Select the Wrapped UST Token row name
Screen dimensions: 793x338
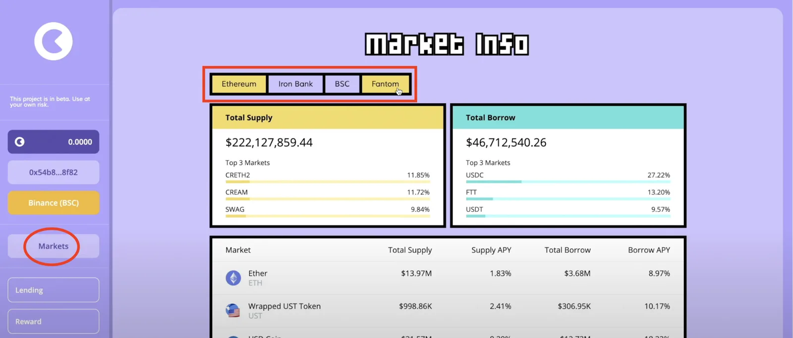click(284, 306)
